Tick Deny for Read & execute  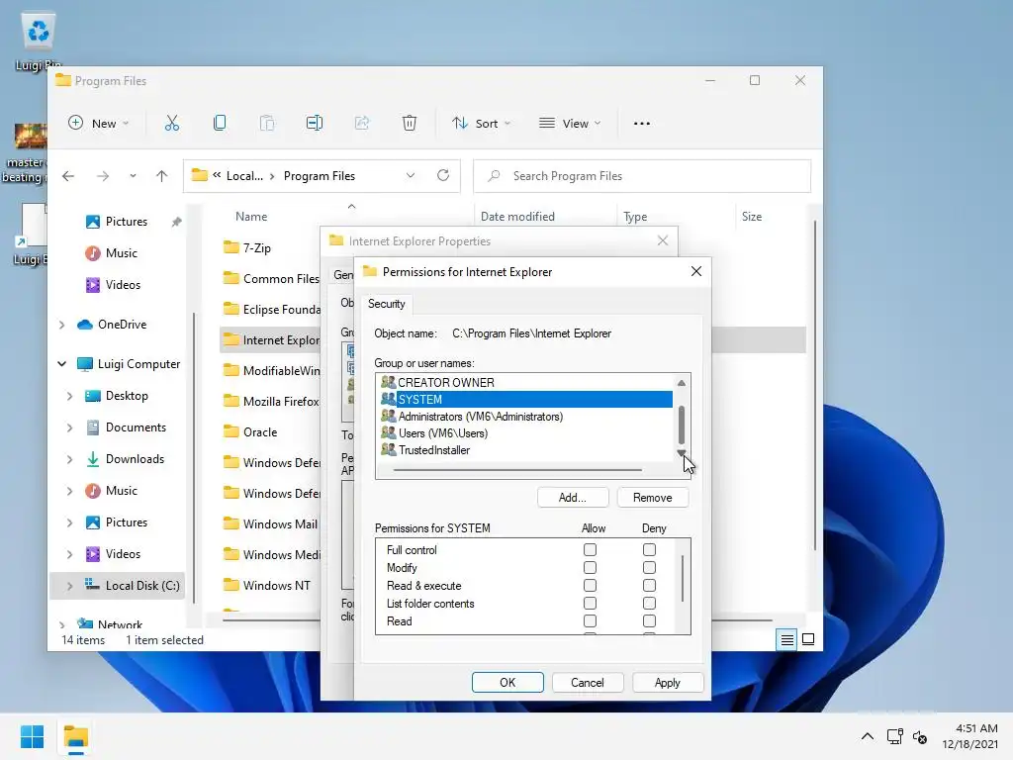(649, 585)
